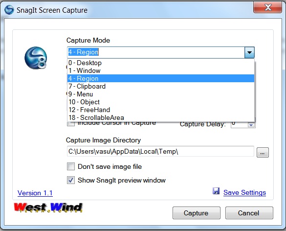The height and width of the screenshot is (231, 286).
Task: Click the SnagIt 8 globe logo icon
Action: coord(36,58)
